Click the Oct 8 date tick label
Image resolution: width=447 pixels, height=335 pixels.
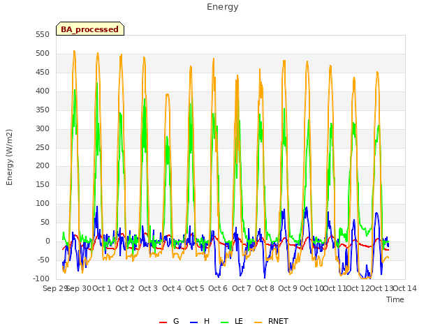pyautogui.click(x=265, y=288)
